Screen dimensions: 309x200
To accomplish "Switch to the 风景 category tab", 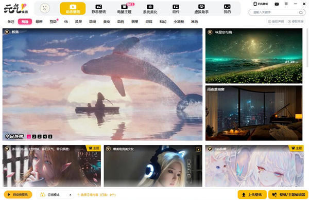I will tap(78, 22).
